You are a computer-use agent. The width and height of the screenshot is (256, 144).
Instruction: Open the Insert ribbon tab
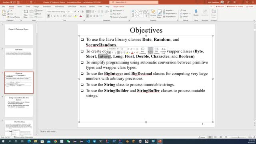point(20,7)
